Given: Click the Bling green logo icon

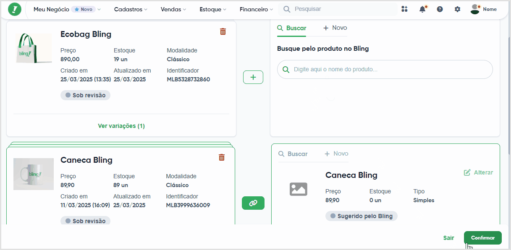Looking at the screenshot, I should point(15,9).
